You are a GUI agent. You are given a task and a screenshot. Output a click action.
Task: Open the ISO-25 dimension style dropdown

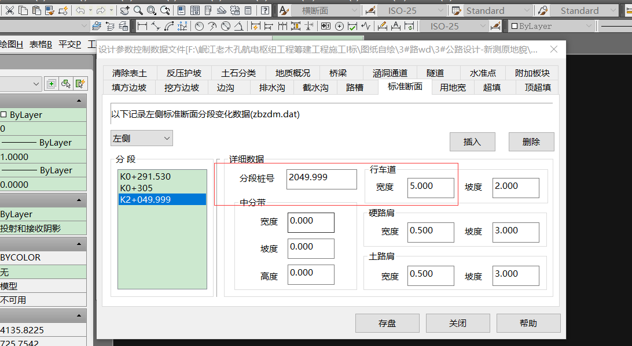440,10
